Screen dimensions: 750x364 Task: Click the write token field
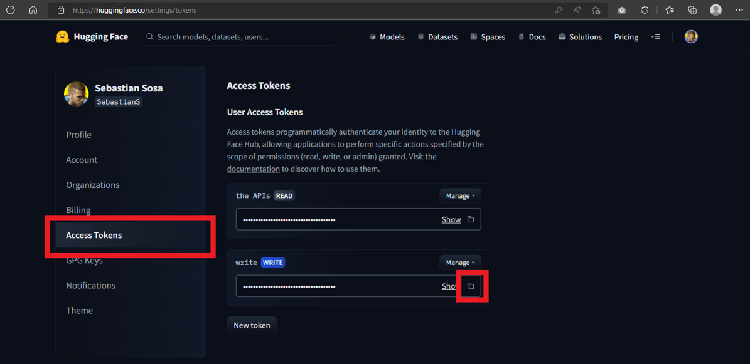coord(358,286)
